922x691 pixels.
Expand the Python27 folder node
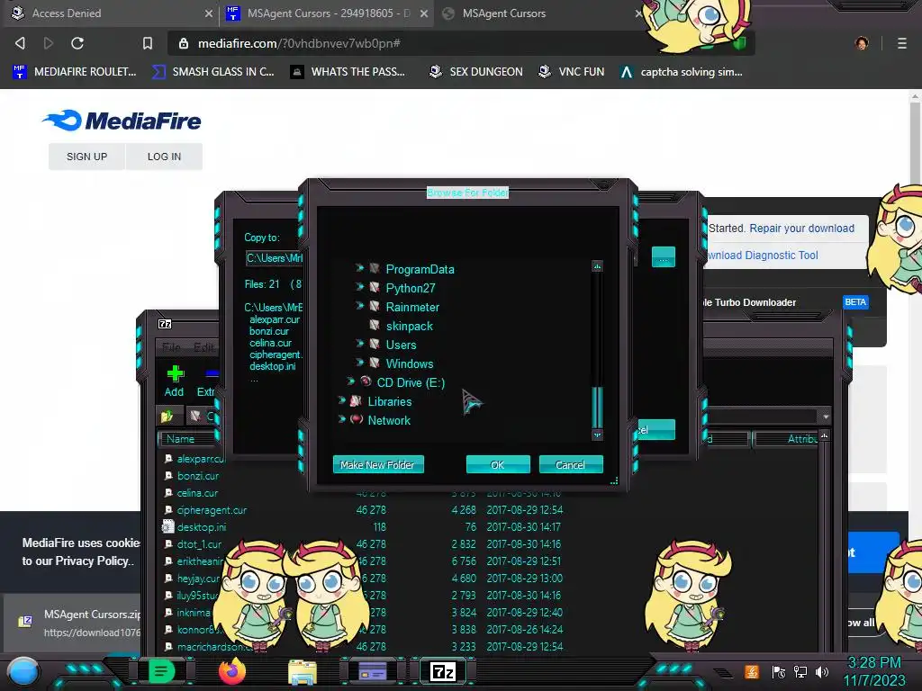[360, 287]
